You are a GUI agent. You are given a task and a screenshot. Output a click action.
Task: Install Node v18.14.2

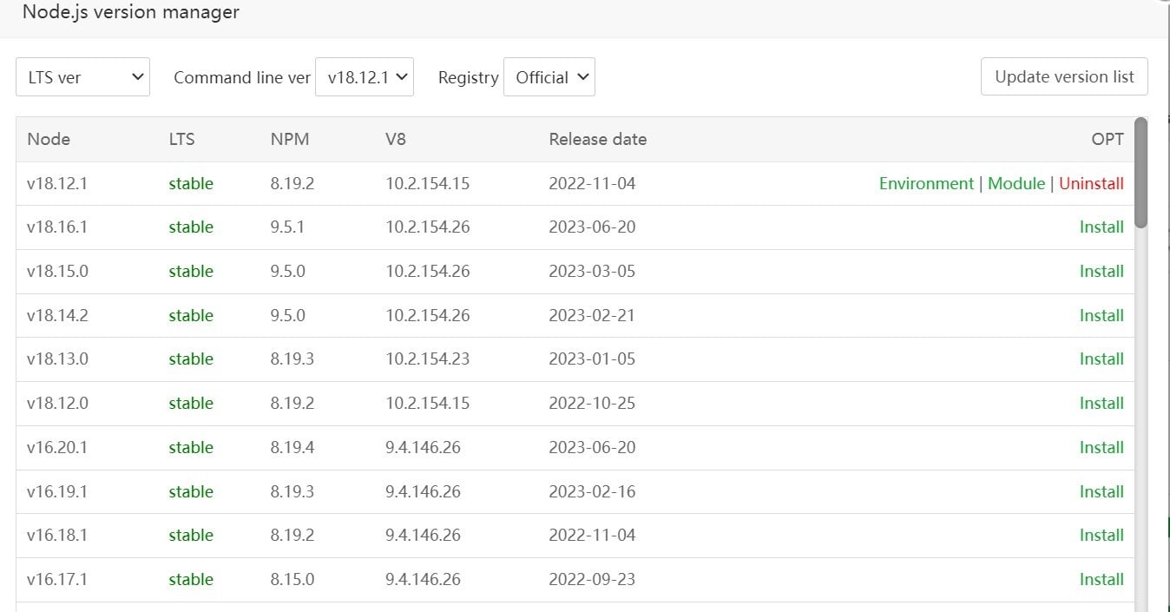[x=1101, y=315]
